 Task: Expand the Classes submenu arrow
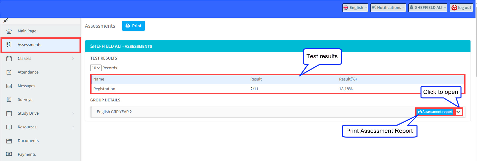pyautogui.click(x=73, y=59)
